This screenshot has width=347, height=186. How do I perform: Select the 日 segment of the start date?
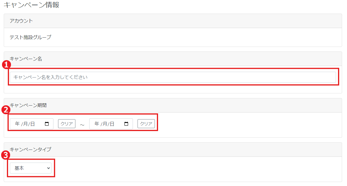(x=33, y=124)
